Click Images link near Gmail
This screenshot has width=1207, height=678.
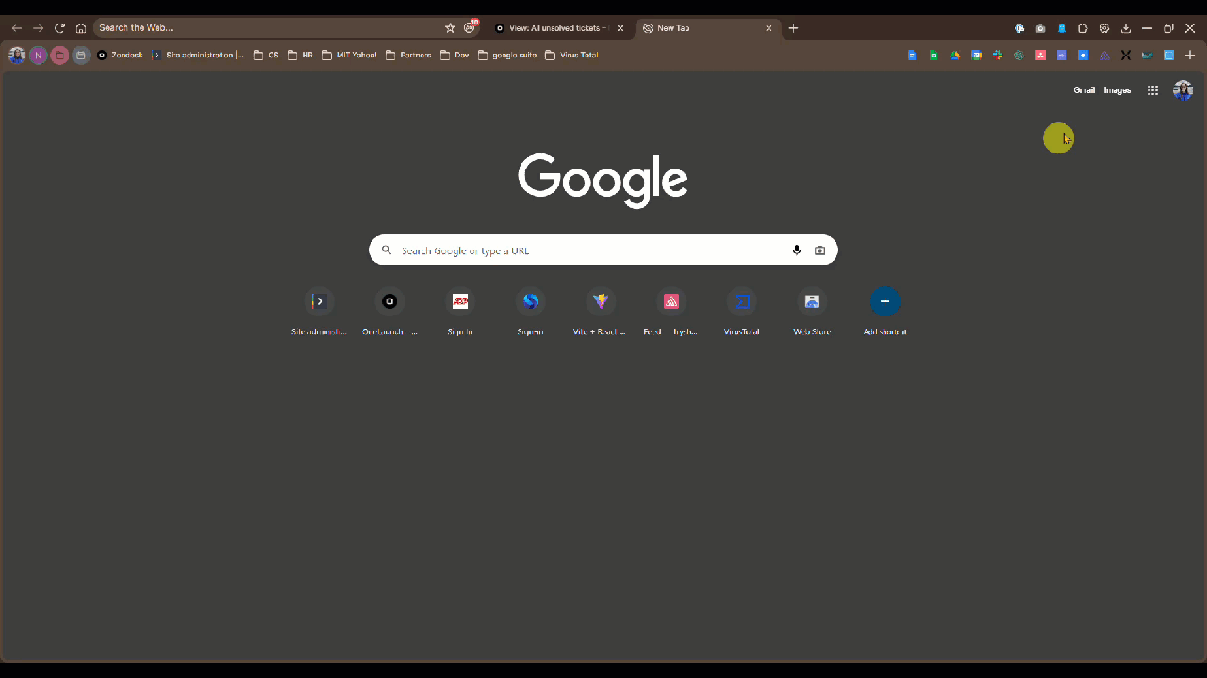[x=1116, y=89]
